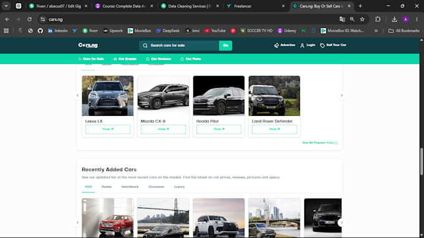Open the Chrome profile avatar
The image size is (424, 238).
click(x=405, y=19)
